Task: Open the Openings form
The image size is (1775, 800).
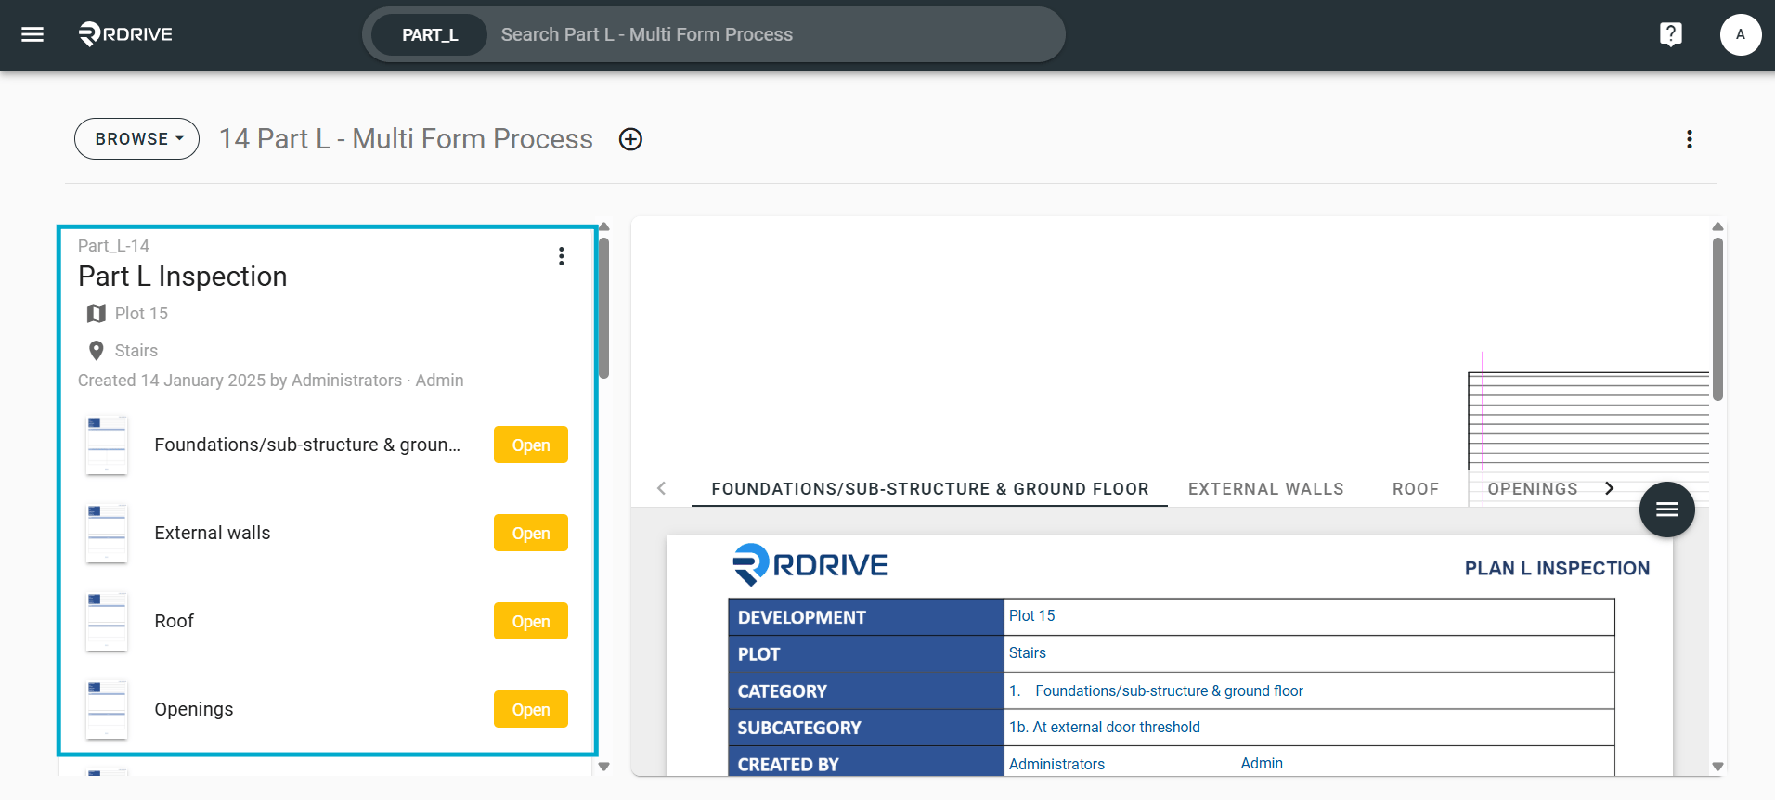Action: click(x=531, y=710)
